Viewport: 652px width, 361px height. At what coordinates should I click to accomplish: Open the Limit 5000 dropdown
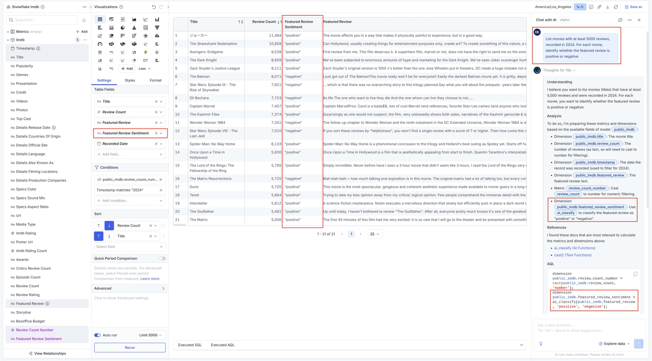pyautogui.click(x=150, y=335)
